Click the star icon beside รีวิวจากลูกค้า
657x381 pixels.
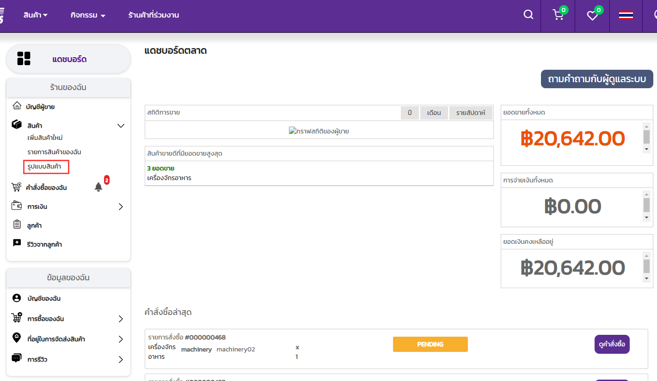pos(17,243)
